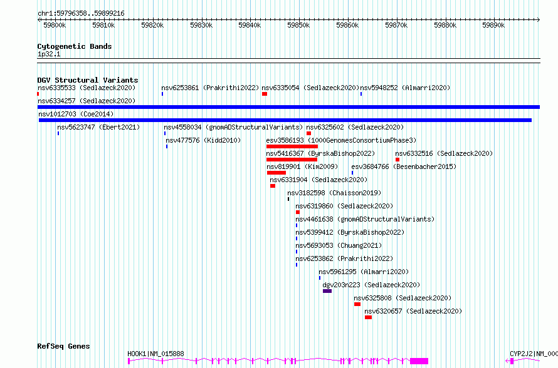
Task: Open nsv5399412 (ByrskaBishop2022) variant label
Action: pyautogui.click(x=350, y=232)
